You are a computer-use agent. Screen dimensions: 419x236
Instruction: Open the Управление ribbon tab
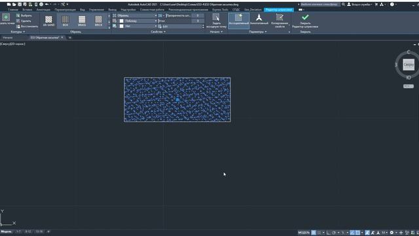pyautogui.click(x=97, y=10)
